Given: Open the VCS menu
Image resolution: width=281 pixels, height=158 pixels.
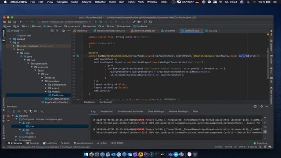Looking at the screenshot, I should click(x=140, y=2).
